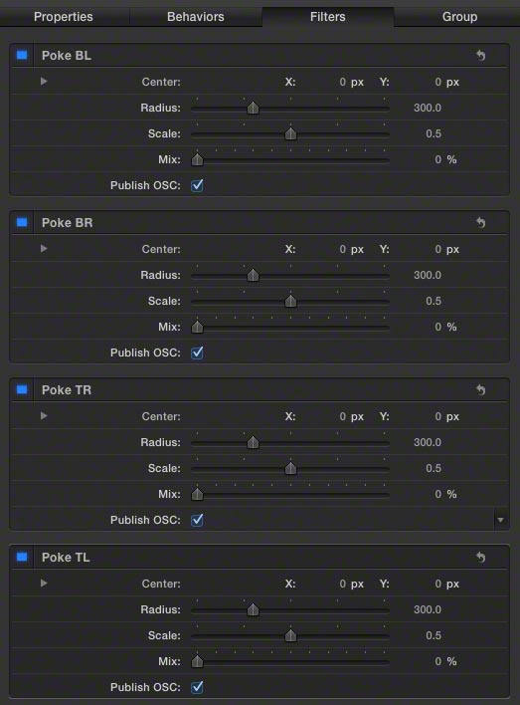Click Poke TL Scale value 0.5
The height and width of the screenshot is (705, 520).
[433, 635]
